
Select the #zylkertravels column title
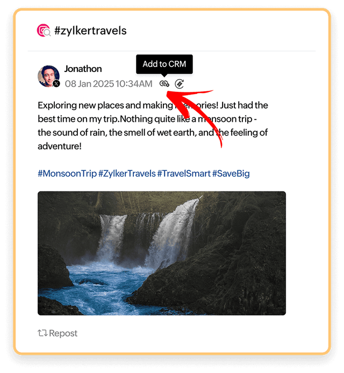[x=90, y=31]
